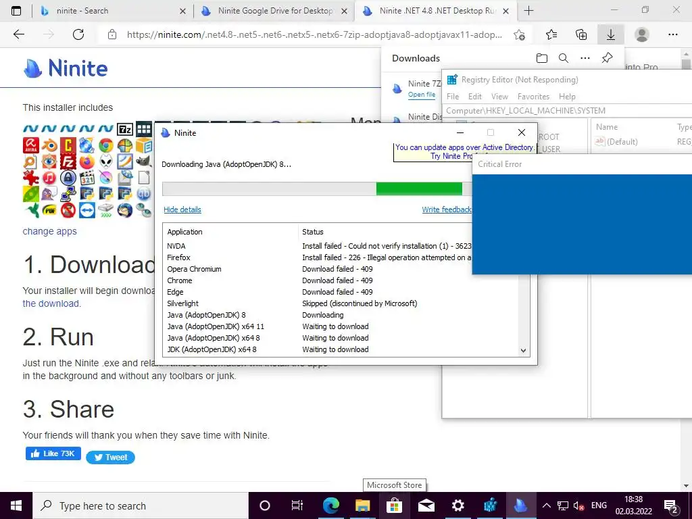Click the Ninite download progress bar

(317, 189)
